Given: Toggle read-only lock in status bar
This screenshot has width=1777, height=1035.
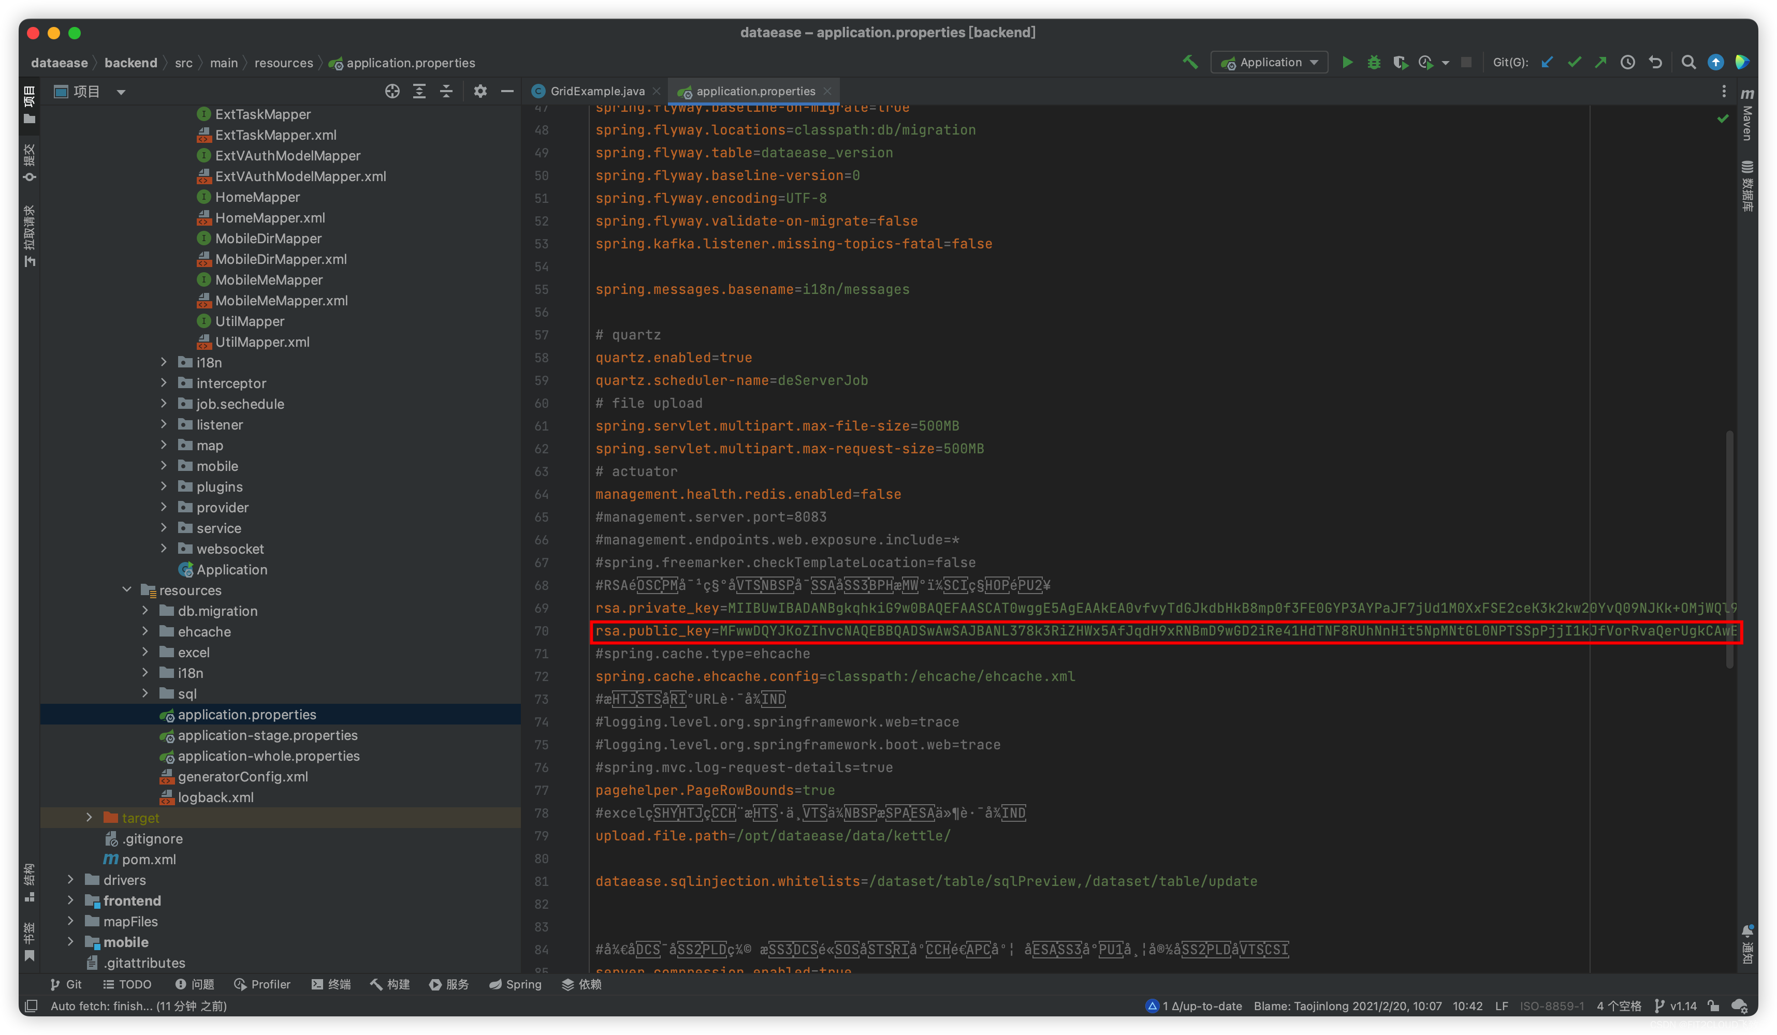Looking at the screenshot, I should click(1713, 1006).
